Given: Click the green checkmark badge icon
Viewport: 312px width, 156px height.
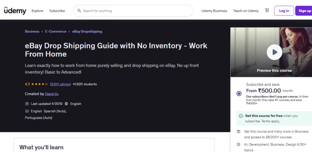Looking at the screenshot, I should point(241,116).
